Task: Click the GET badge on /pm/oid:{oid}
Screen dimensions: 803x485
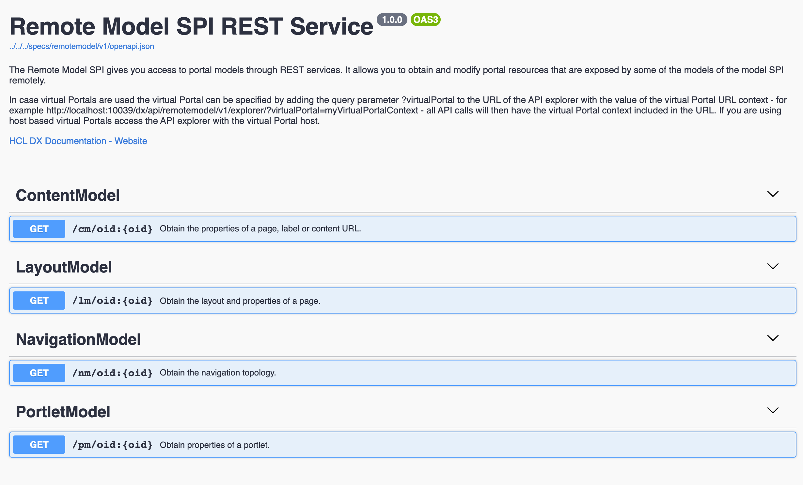Action: (x=39, y=444)
